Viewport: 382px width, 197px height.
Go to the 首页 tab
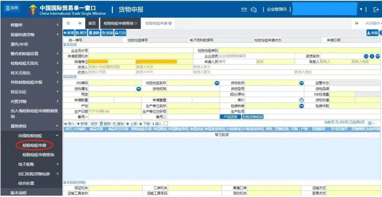coord(92,23)
